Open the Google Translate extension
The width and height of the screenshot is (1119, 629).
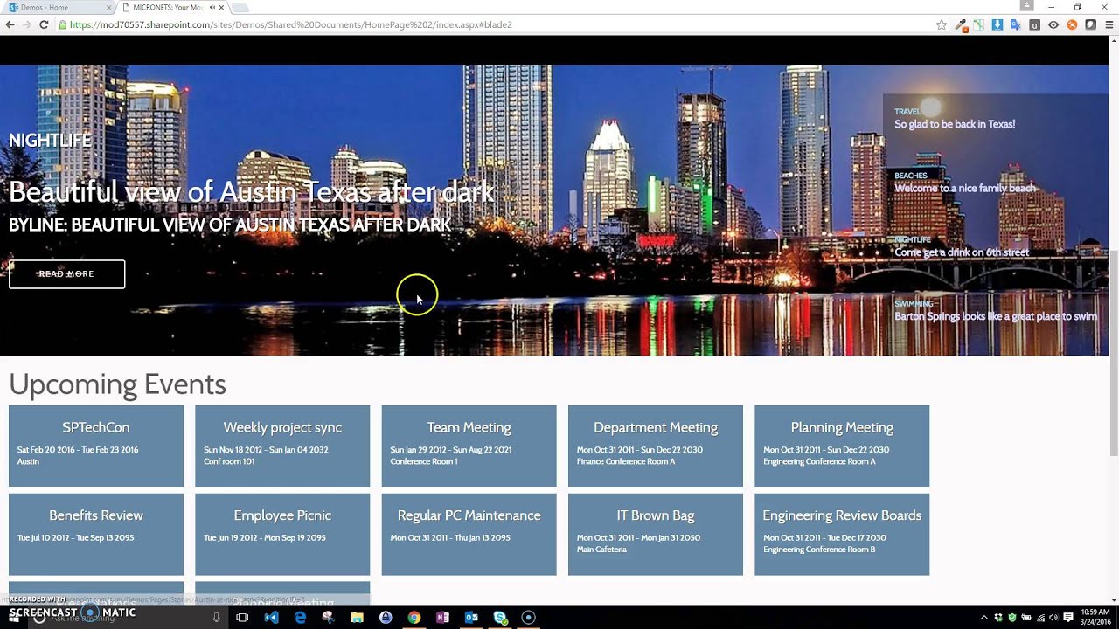coord(1016,24)
